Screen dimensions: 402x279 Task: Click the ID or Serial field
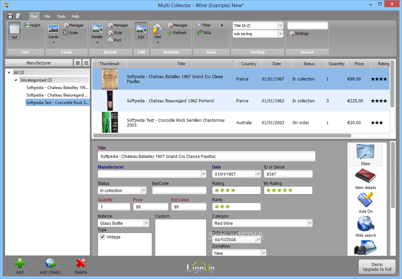(x=288, y=174)
